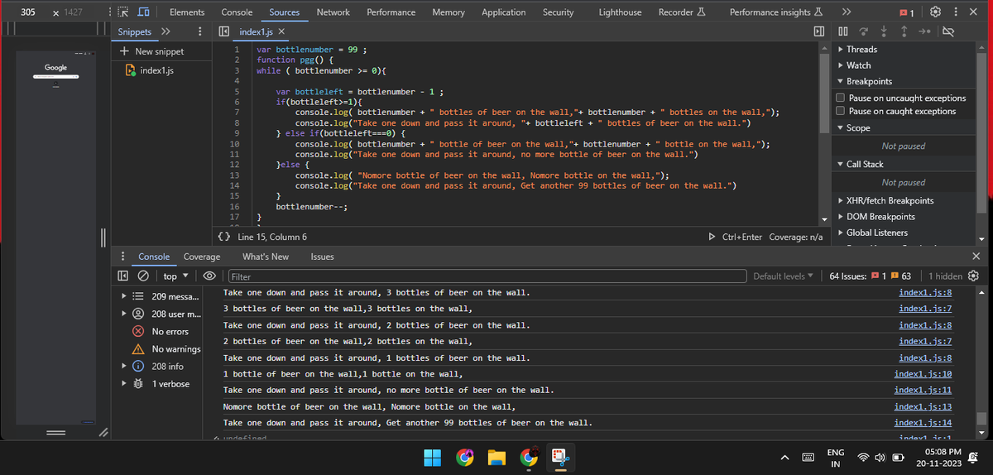Pause script execution
Screen dimensions: 993x475
tap(843, 31)
